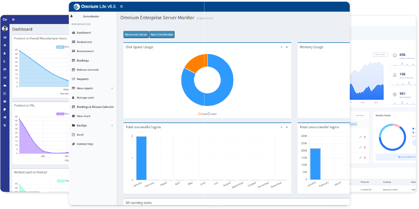Click Real-time Monitor button

[x=162, y=34]
